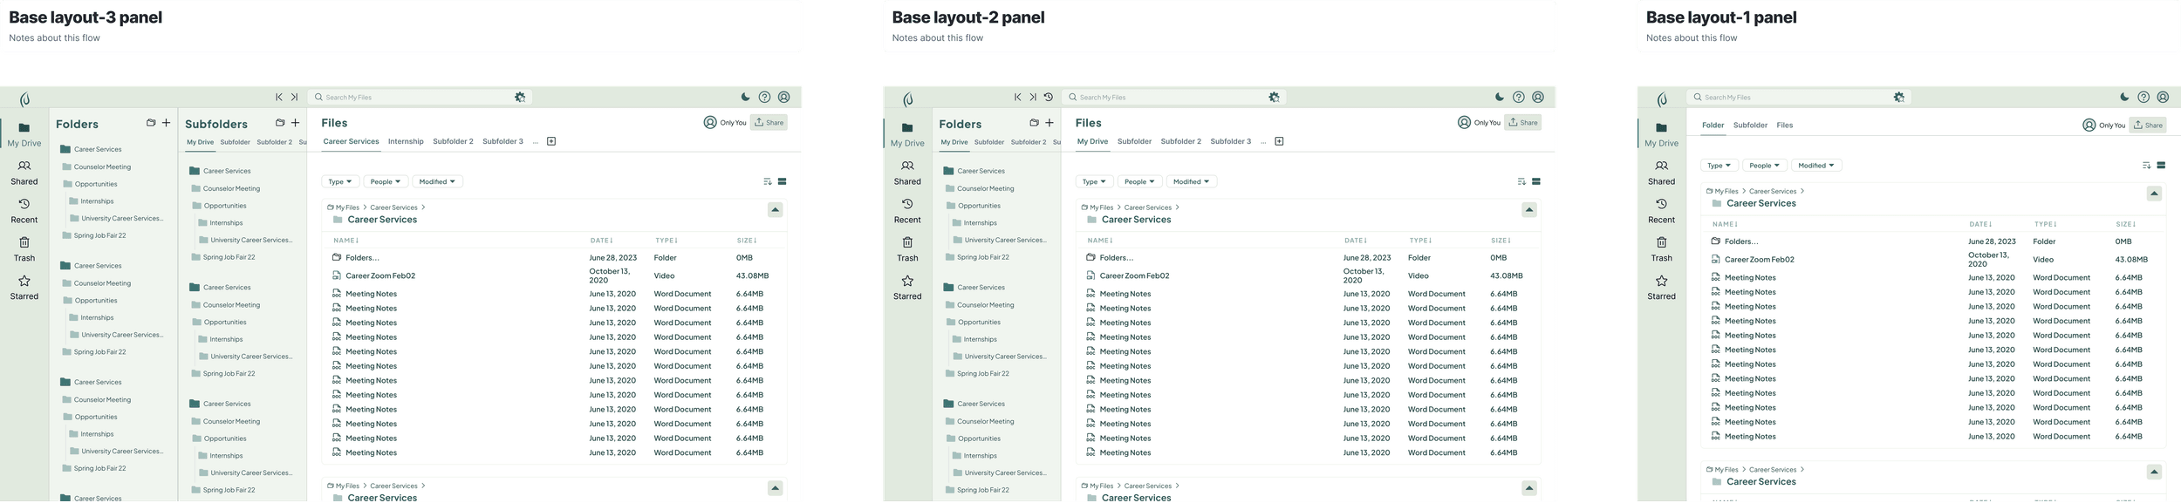The image size is (2181, 503).
Task: Click Only You access label in 3-panel layout
Action: tap(733, 123)
